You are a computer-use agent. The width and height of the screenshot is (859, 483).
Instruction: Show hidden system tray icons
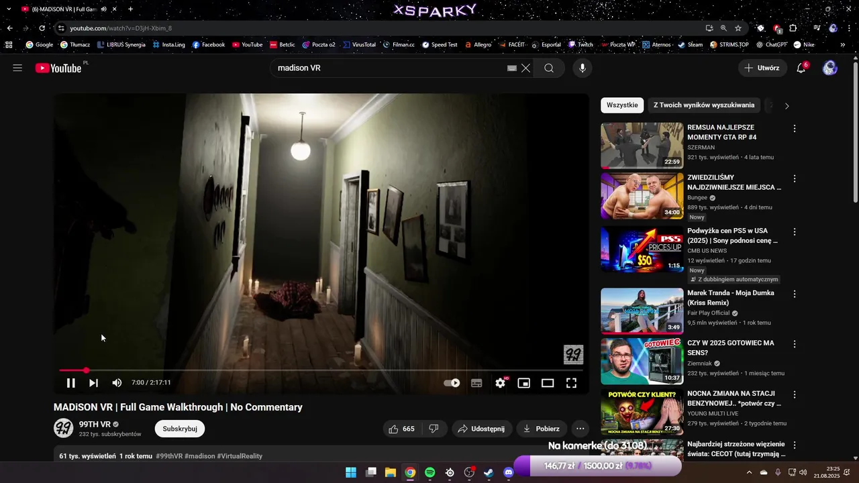(x=749, y=472)
